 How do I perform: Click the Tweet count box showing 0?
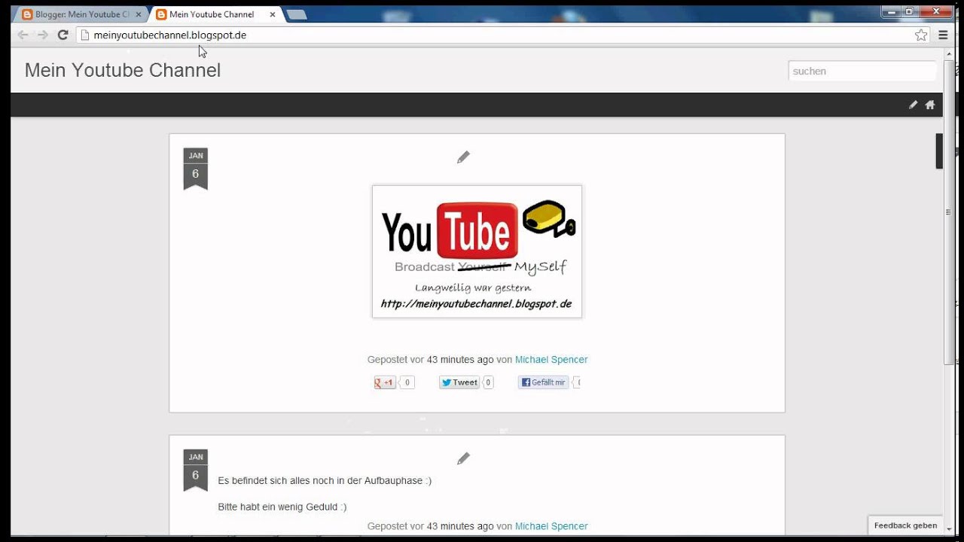pos(488,382)
